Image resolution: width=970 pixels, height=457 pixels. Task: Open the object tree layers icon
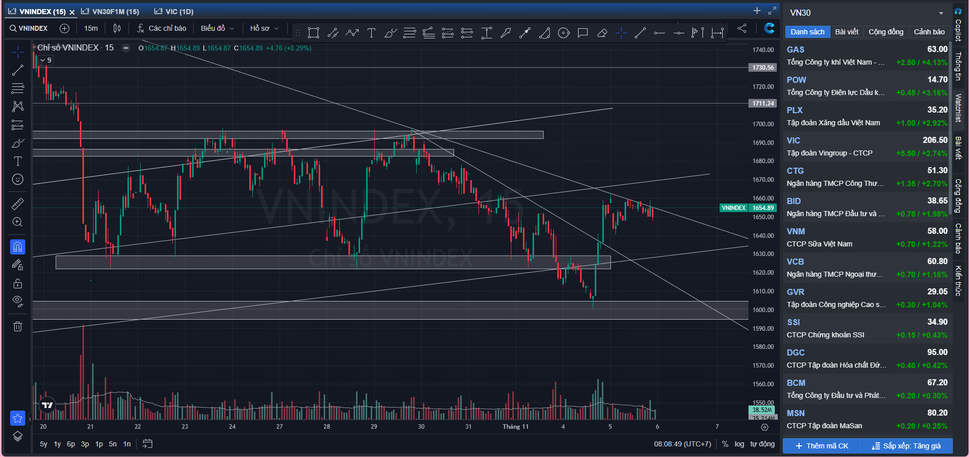(18, 437)
